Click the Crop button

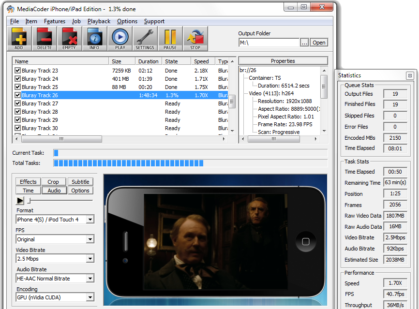[53, 182]
